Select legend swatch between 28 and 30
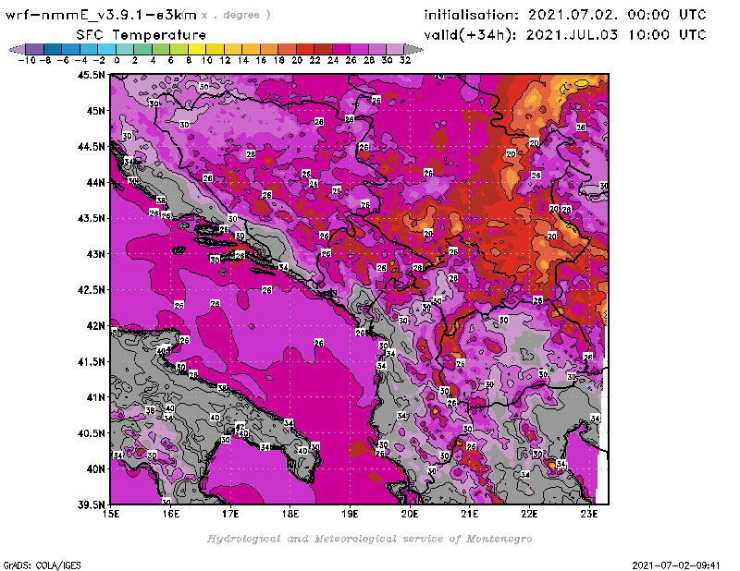 [x=377, y=49]
